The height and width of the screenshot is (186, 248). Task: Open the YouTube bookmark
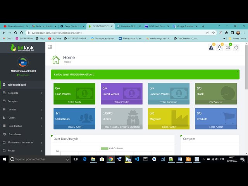coord(55,38)
